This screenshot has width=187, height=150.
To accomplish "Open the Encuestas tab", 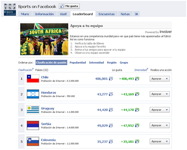I will click(x=106, y=14).
